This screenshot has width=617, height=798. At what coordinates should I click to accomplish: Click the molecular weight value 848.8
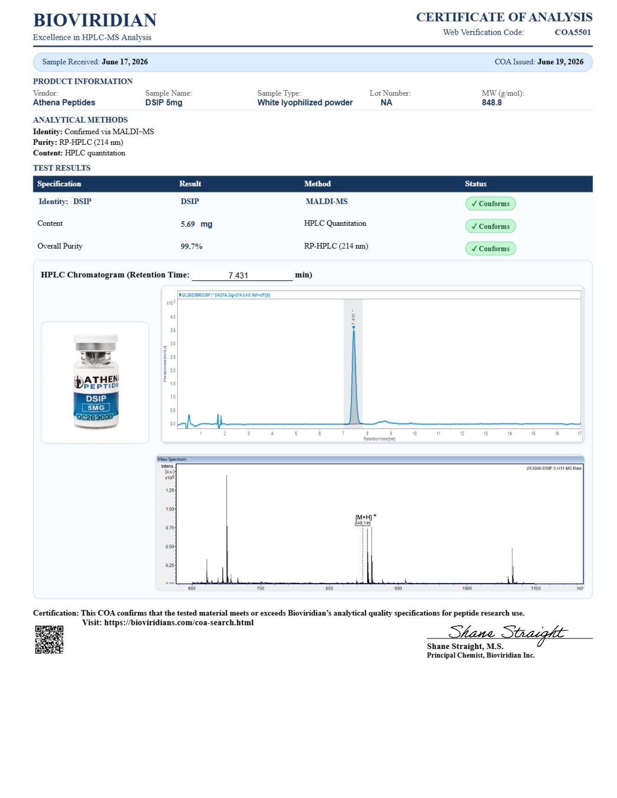click(492, 103)
